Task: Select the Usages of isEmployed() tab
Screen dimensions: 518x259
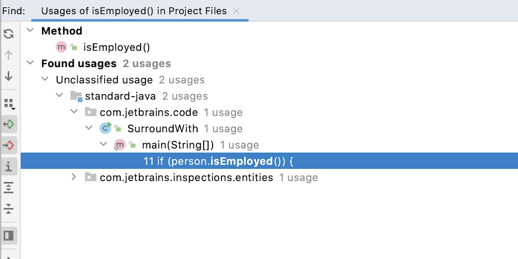Action: point(134,11)
